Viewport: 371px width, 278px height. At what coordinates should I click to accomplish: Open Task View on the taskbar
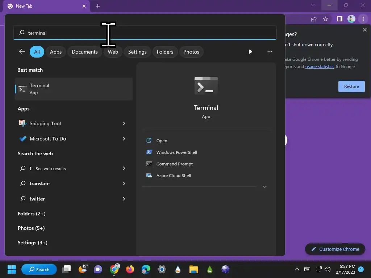pos(66,269)
